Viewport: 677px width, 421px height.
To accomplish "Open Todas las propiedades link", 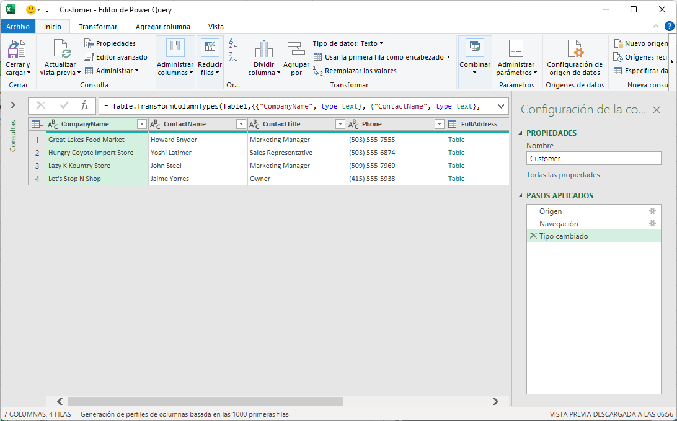I will pyautogui.click(x=563, y=175).
